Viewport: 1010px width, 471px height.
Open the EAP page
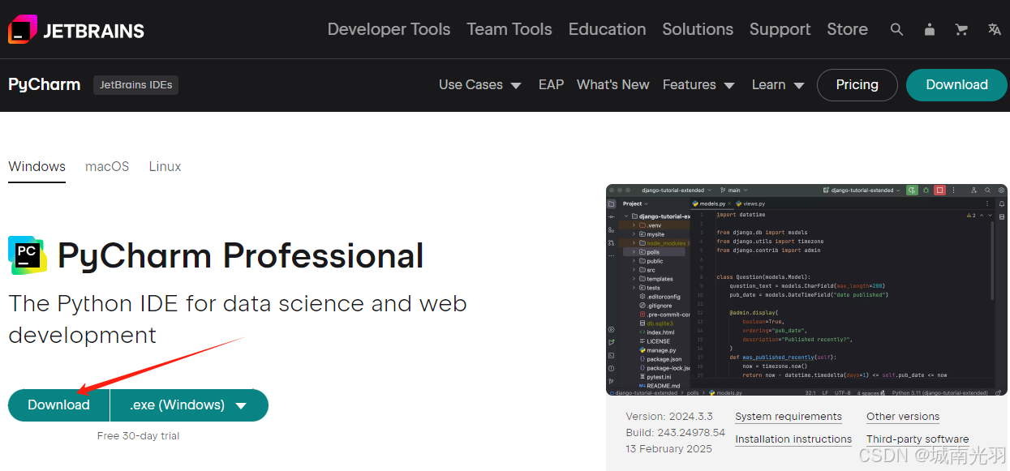tap(551, 84)
